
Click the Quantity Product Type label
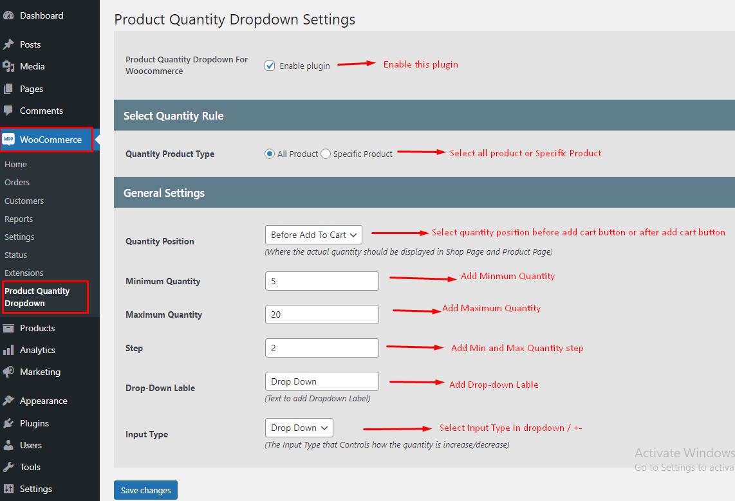[x=170, y=154]
